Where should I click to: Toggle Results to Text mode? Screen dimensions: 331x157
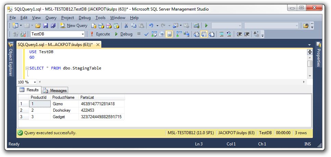pos(196,34)
